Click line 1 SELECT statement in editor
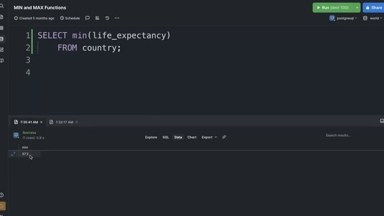Image resolution: width=384 pixels, height=216 pixels. [104, 35]
